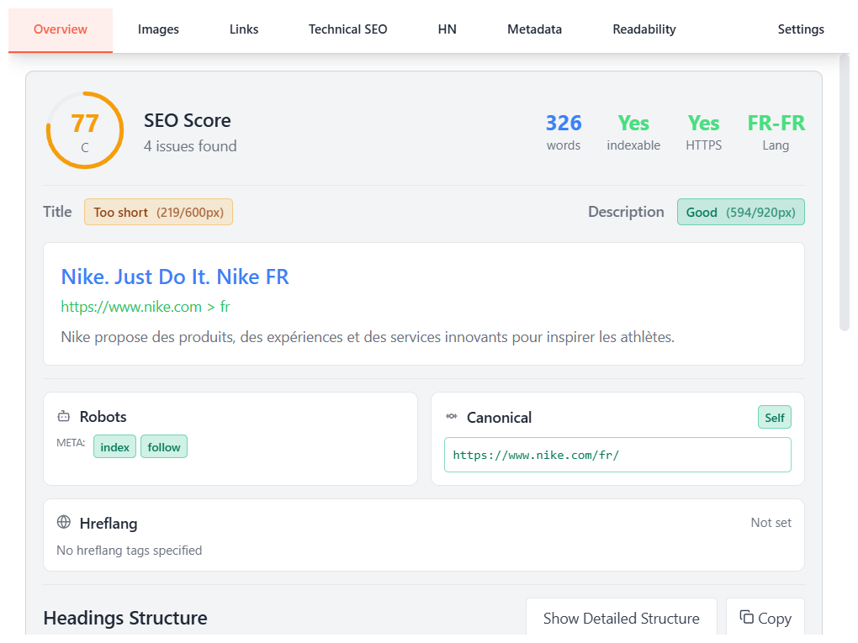The width and height of the screenshot is (858, 643).
Task: Click the globe icon beside Hreflang
Action: (63, 522)
